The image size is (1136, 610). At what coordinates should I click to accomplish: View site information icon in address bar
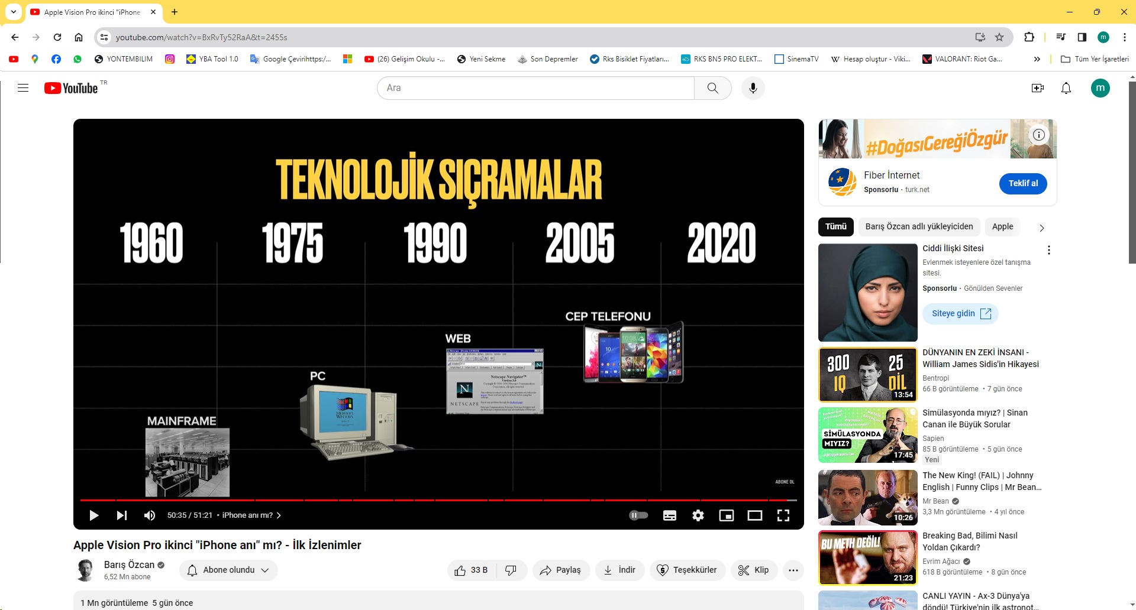point(104,37)
